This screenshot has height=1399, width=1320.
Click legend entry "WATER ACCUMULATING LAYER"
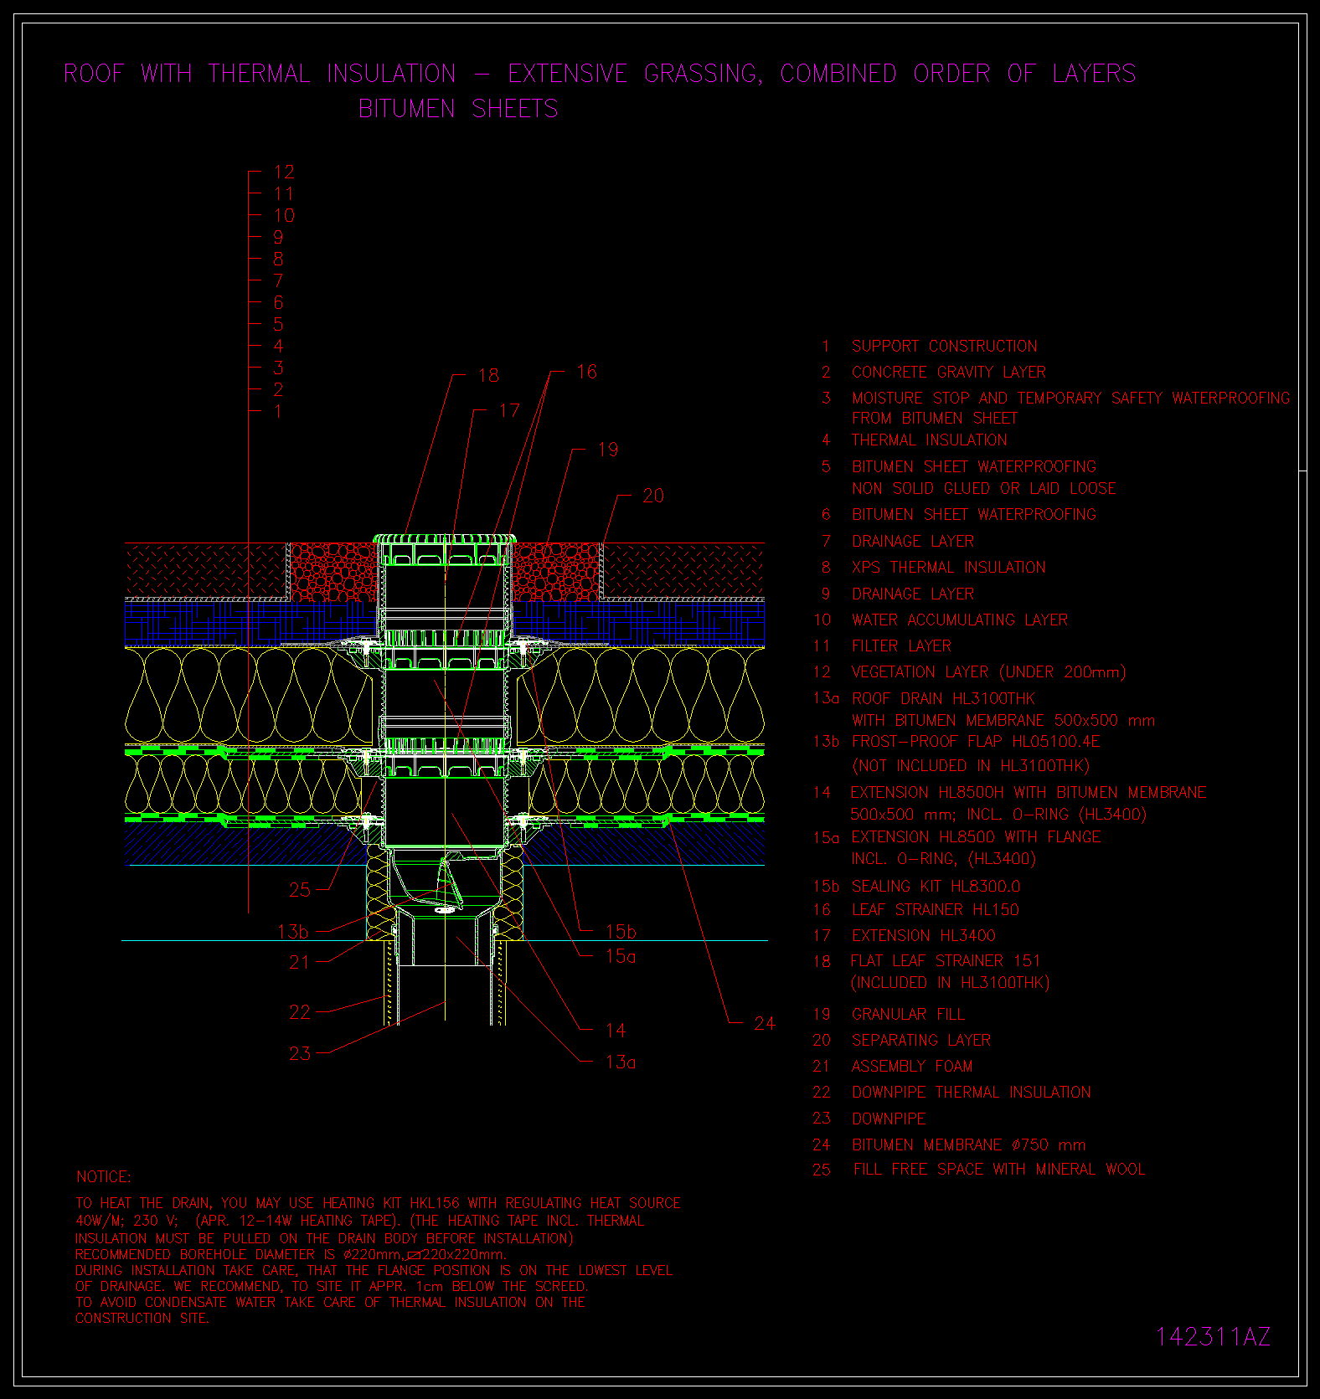(960, 620)
